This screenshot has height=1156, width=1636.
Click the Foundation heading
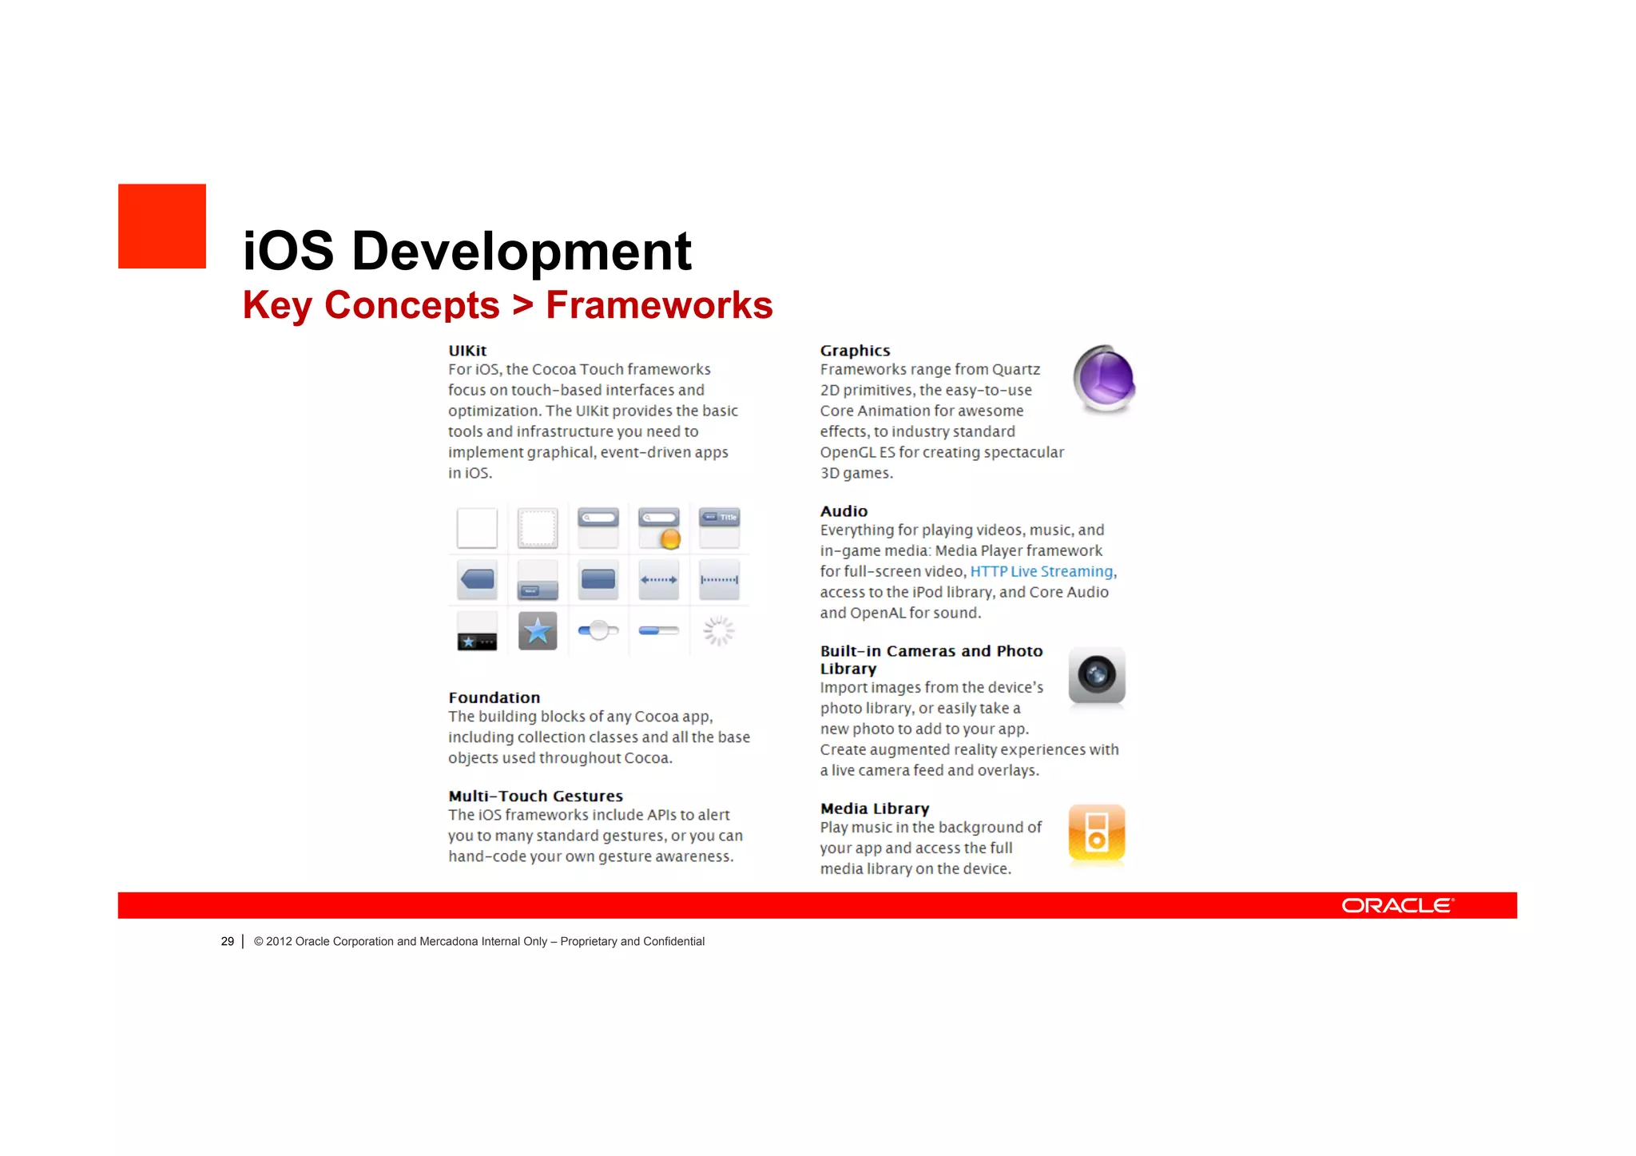click(x=494, y=697)
